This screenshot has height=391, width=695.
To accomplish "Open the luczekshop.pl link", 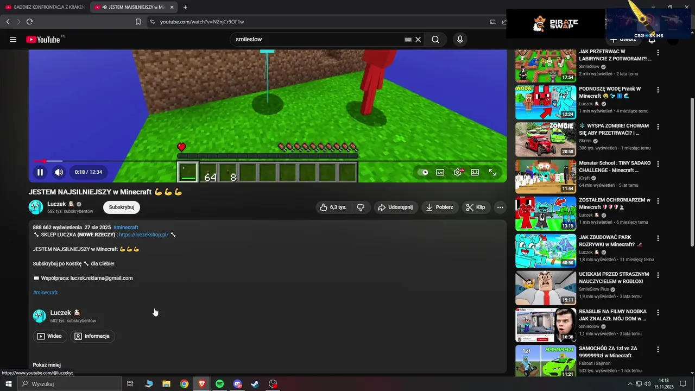I will coord(143,235).
